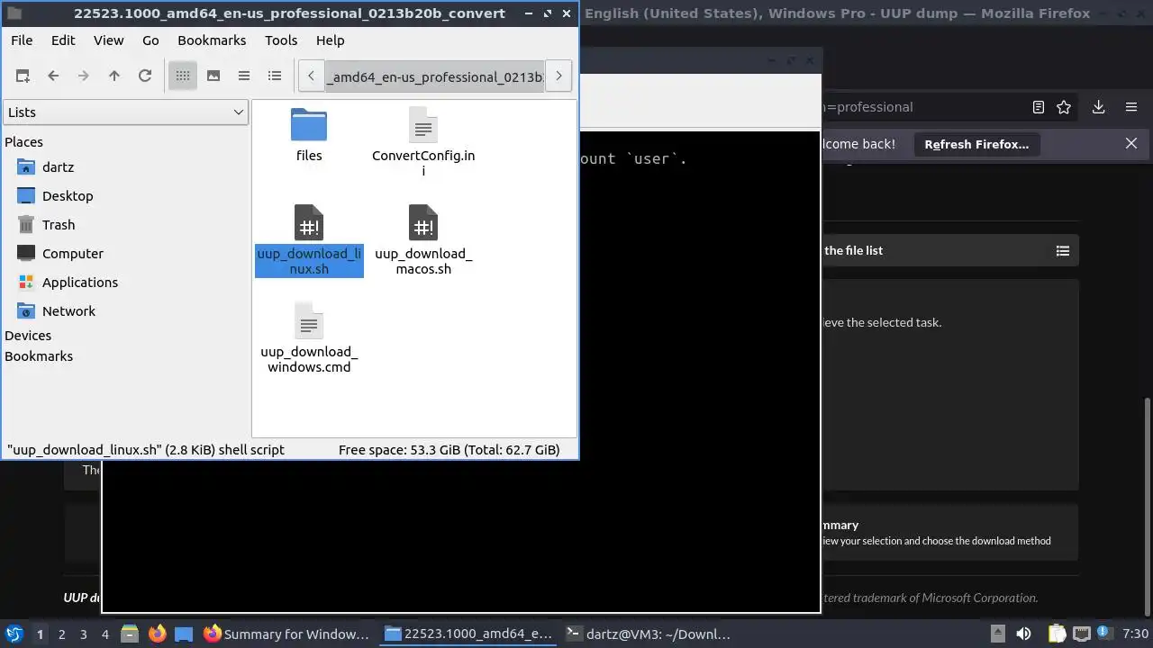Switch to Summary for Windows Firefox task
Image resolution: width=1153 pixels, height=648 pixels.
(x=287, y=634)
